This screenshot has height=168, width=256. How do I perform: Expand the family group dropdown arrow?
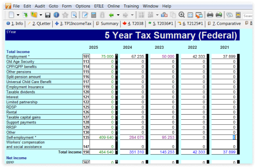(x=157, y=15)
